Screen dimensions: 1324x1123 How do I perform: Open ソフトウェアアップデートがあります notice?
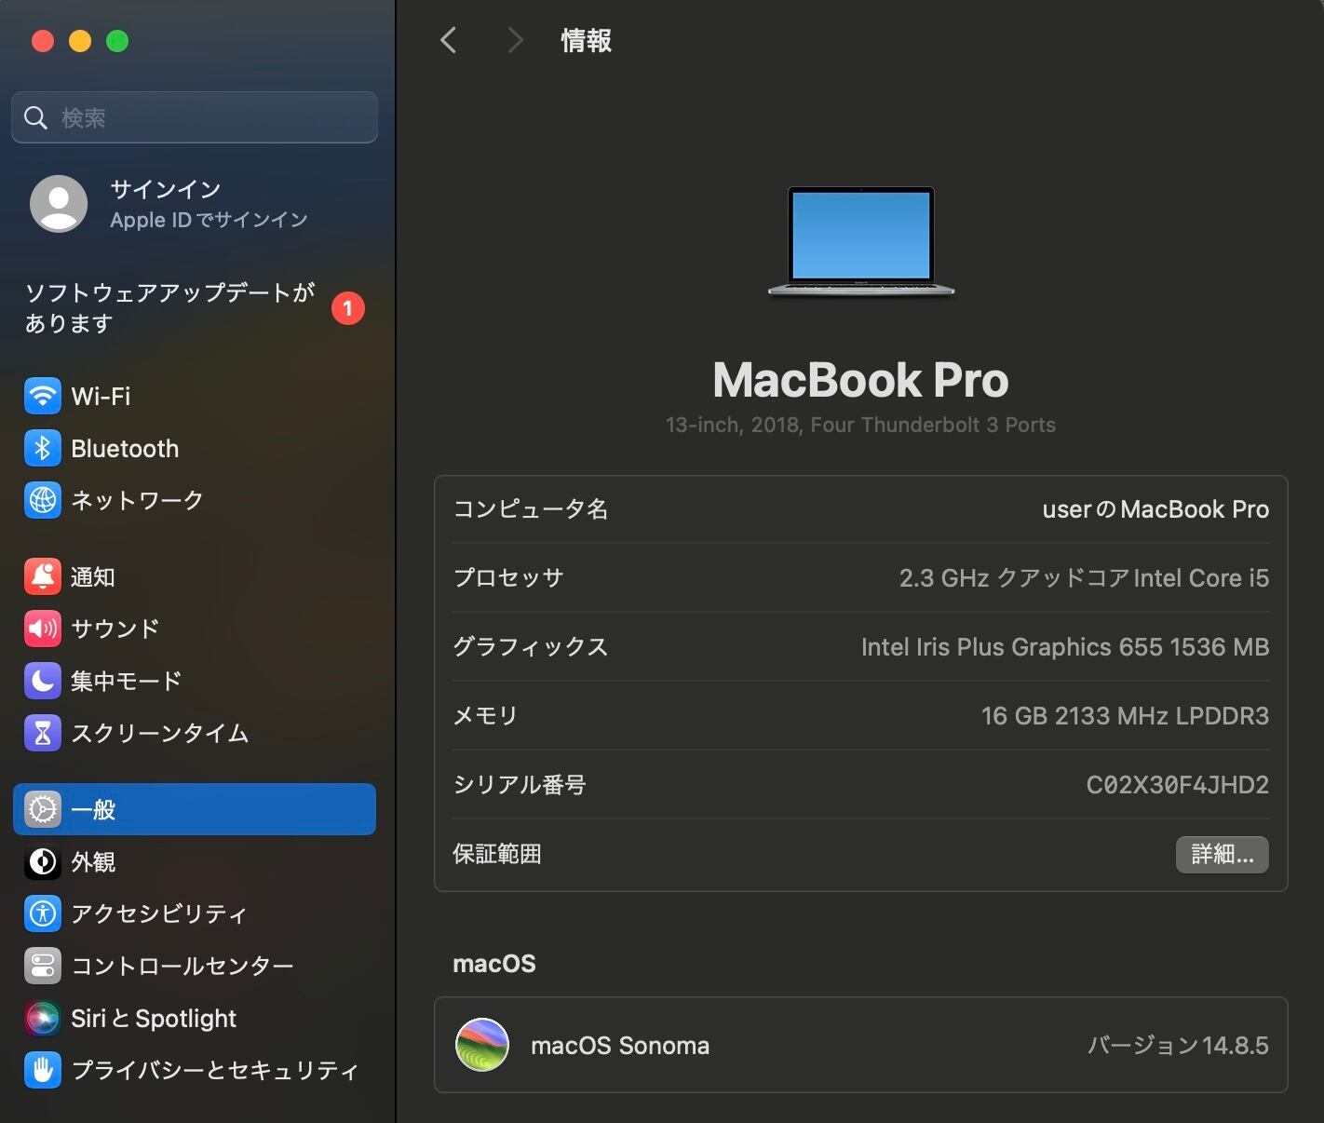195,307
